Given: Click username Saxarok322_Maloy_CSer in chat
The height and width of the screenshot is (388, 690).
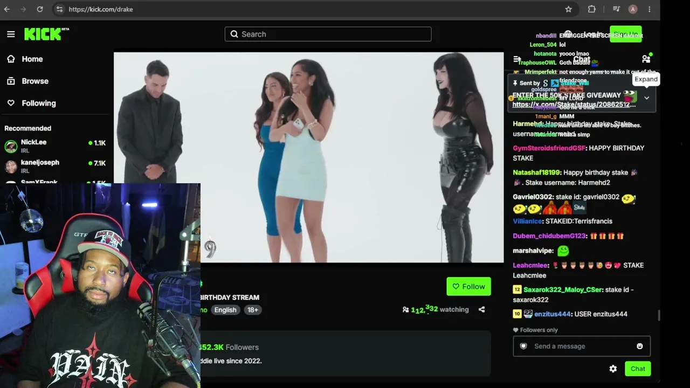Looking at the screenshot, I should [x=563, y=290].
